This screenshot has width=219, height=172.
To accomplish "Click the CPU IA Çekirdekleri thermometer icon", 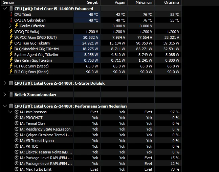I will point(11,20).
